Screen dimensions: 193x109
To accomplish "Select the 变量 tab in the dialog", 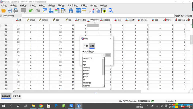I will [92, 46].
